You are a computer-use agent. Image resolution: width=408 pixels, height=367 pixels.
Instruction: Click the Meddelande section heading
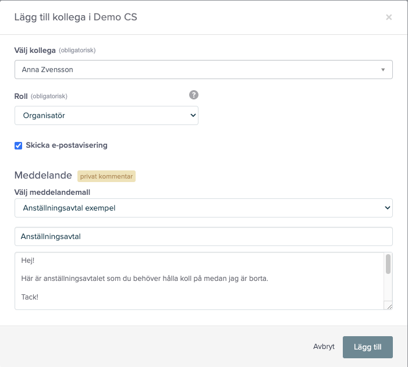[43, 176]
